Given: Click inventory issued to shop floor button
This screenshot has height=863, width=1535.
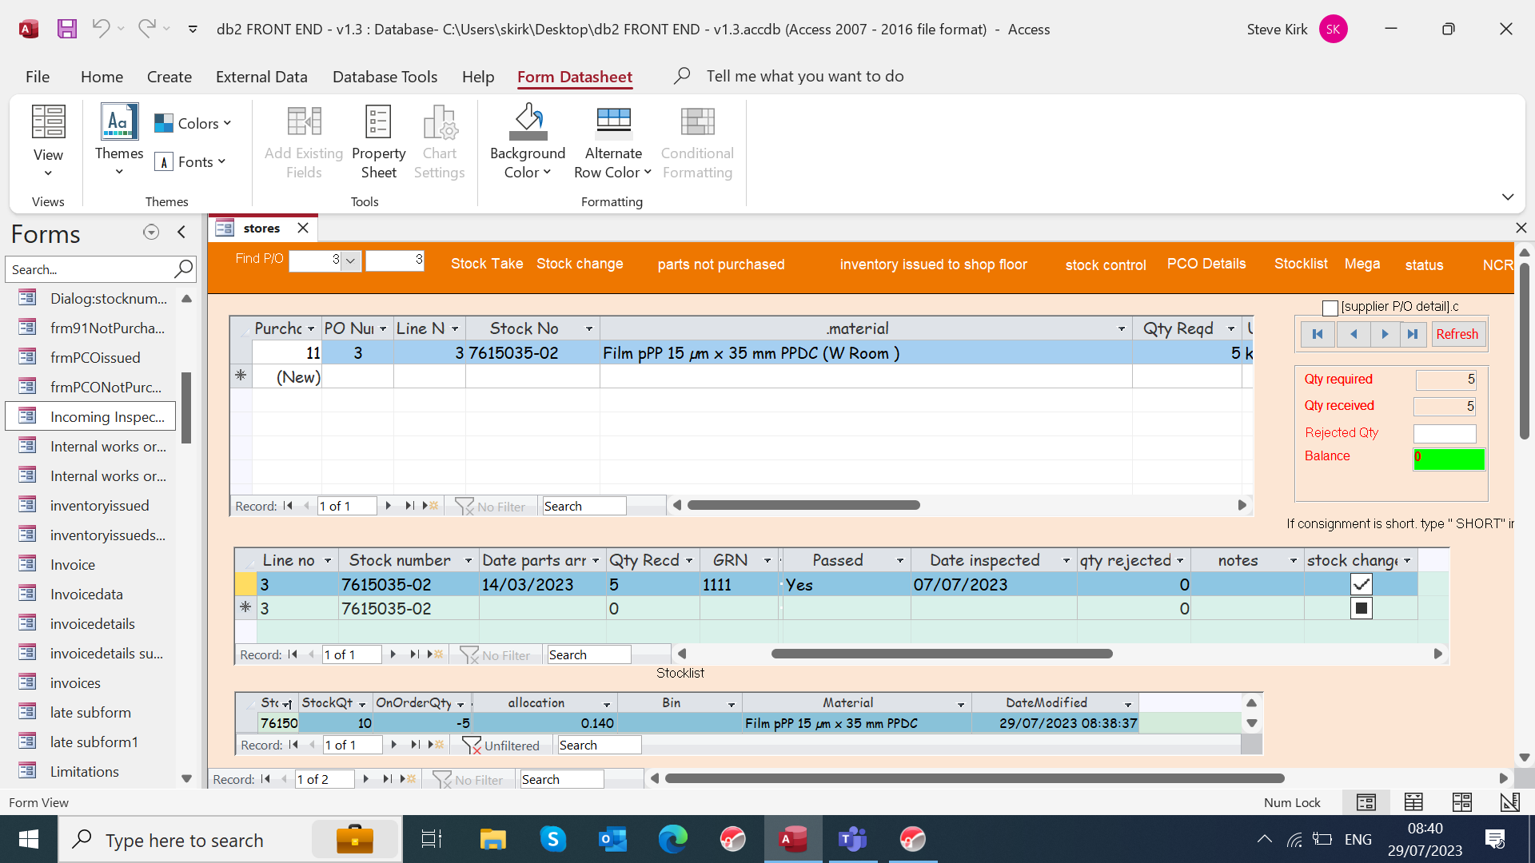Looking at the screenshot, I should tap(933, 264).
